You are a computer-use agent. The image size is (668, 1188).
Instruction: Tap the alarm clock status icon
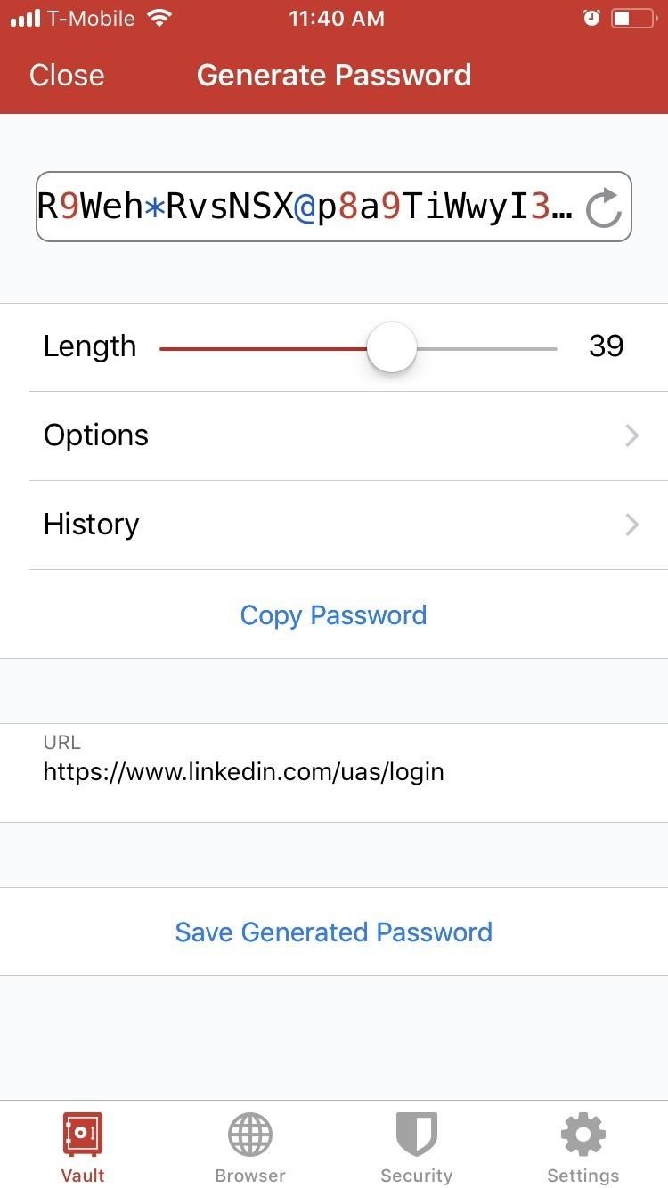(x=591, y=19)
